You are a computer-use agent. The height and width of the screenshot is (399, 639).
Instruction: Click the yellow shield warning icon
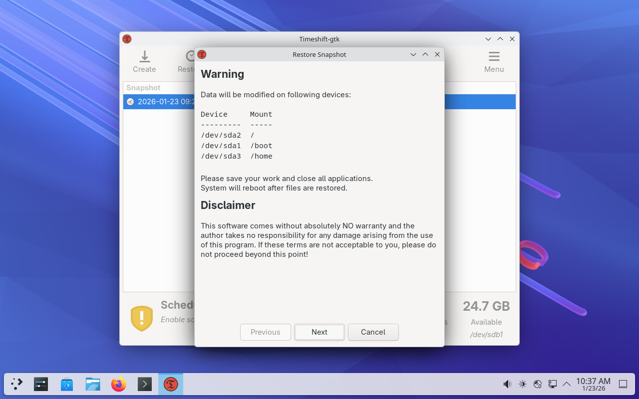coord(142,318)
